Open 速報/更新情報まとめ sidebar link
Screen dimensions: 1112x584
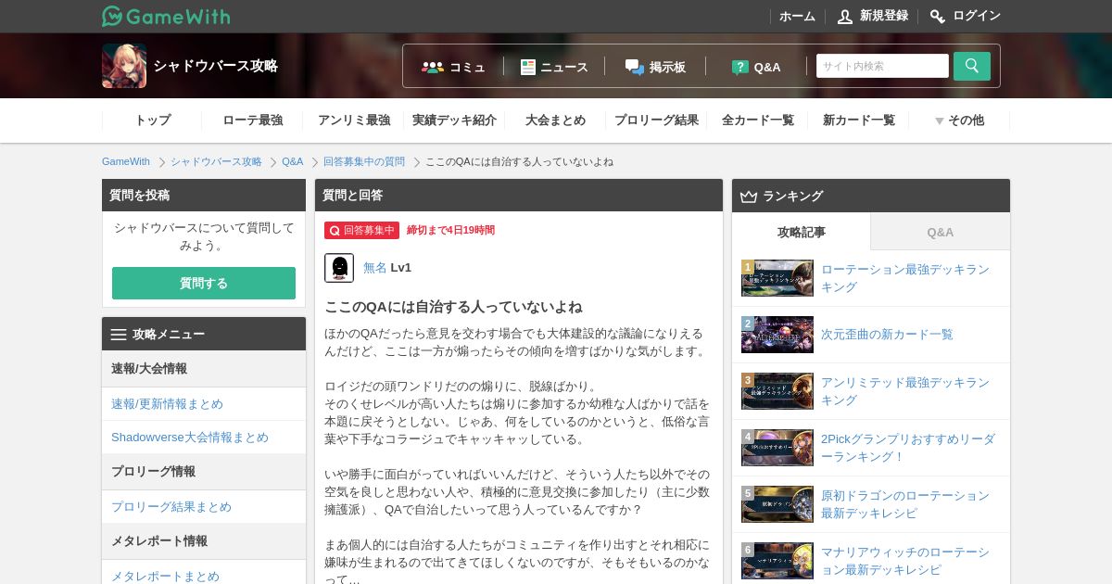(167, 404)
